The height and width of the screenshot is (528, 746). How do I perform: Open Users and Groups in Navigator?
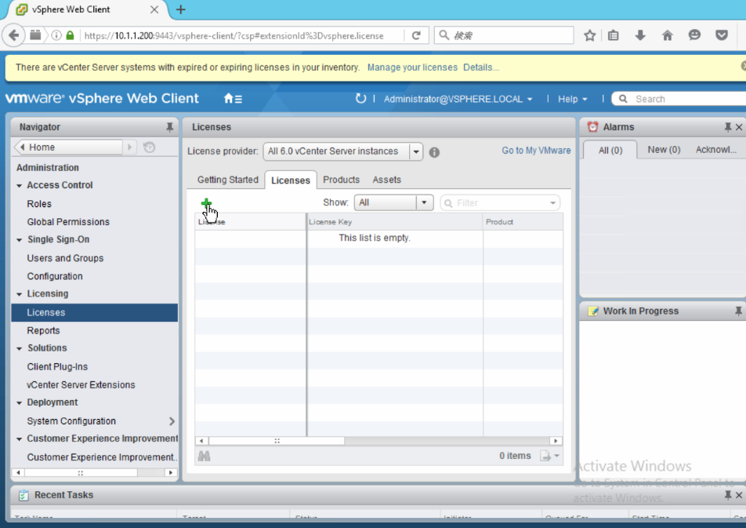point(65,258)
